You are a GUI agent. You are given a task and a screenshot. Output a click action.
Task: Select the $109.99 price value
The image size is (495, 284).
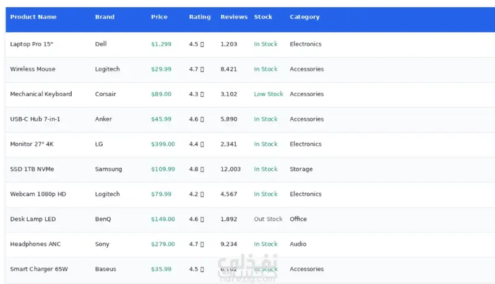point(163,169)
